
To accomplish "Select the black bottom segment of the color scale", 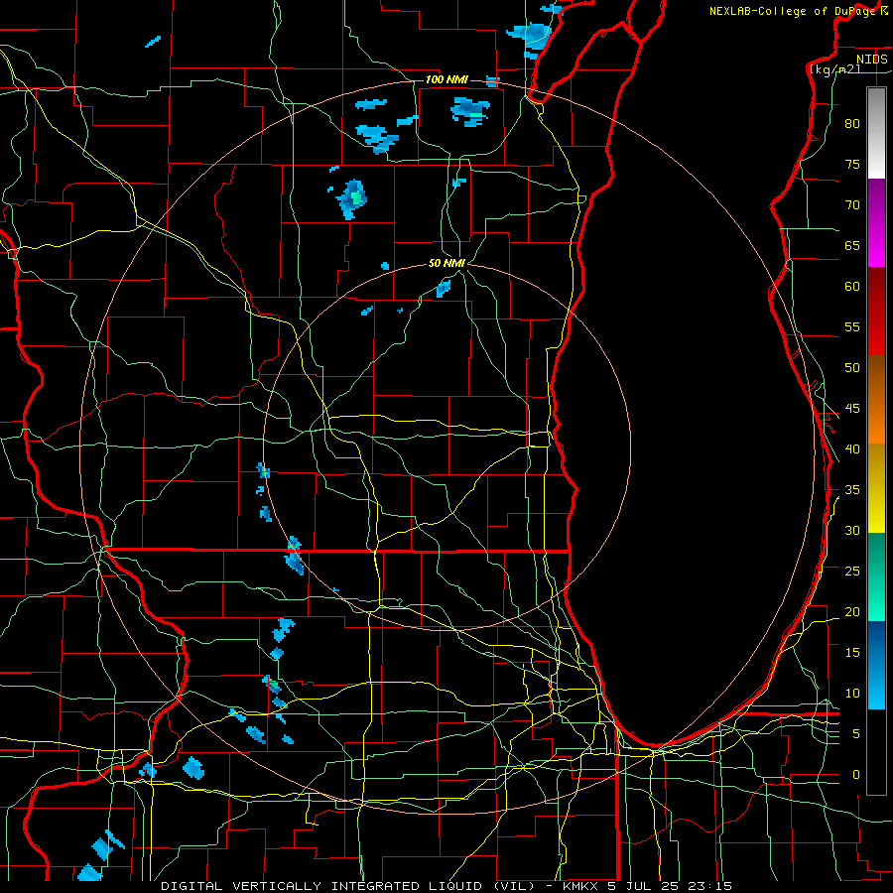I will (x=876, y=752).
